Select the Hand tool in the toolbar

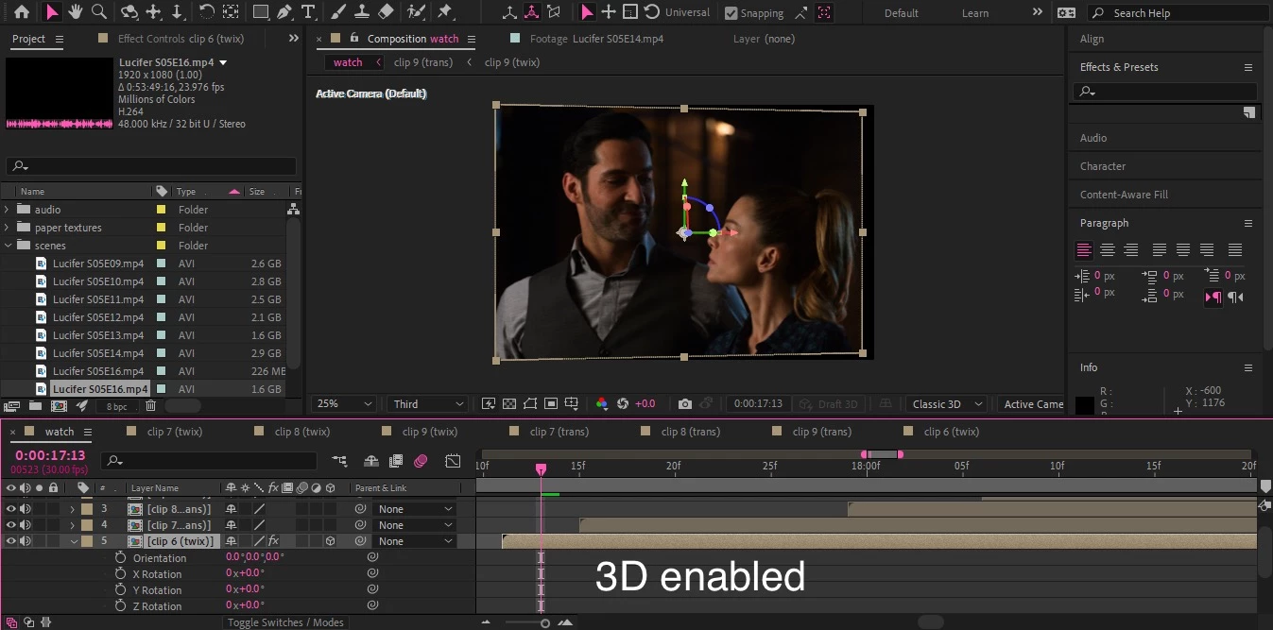coord(75,12)
